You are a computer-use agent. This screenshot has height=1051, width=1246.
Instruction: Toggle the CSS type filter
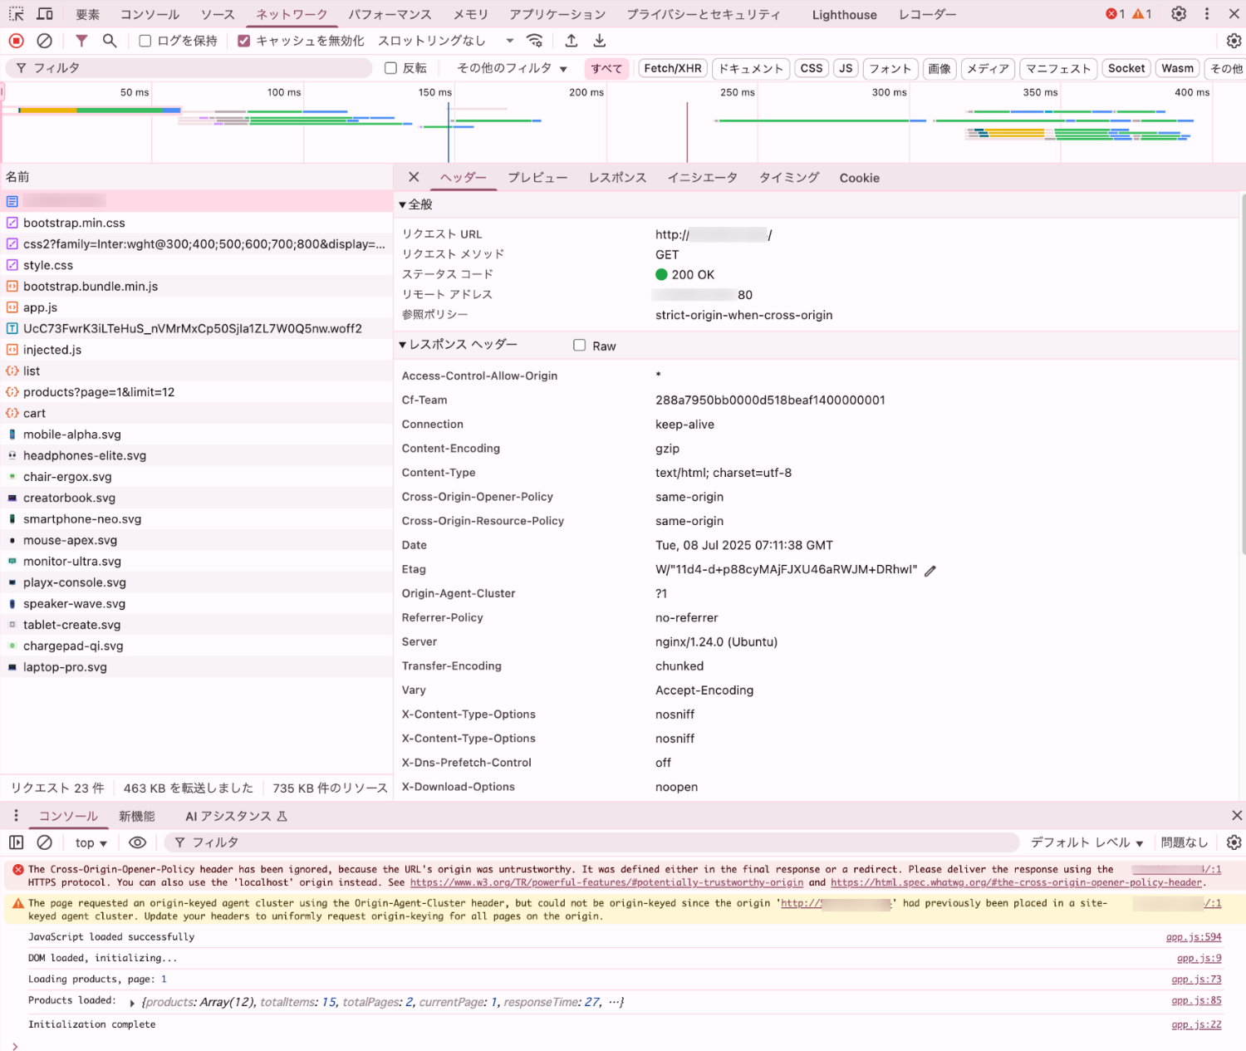pyautogui.click(x=812, y=68)
